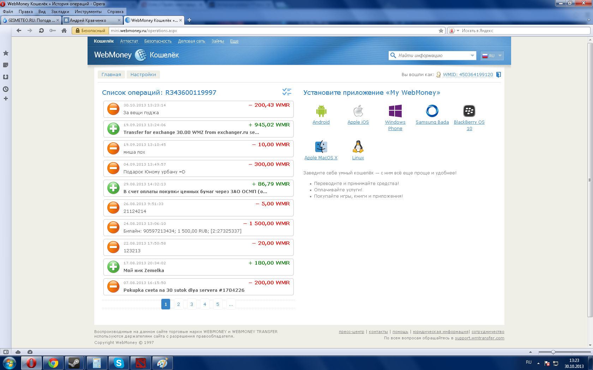This screenshot has height=370, width=593.
Task: Click plus icon of 180,00 WMR operation
Action: coord(113,267)
